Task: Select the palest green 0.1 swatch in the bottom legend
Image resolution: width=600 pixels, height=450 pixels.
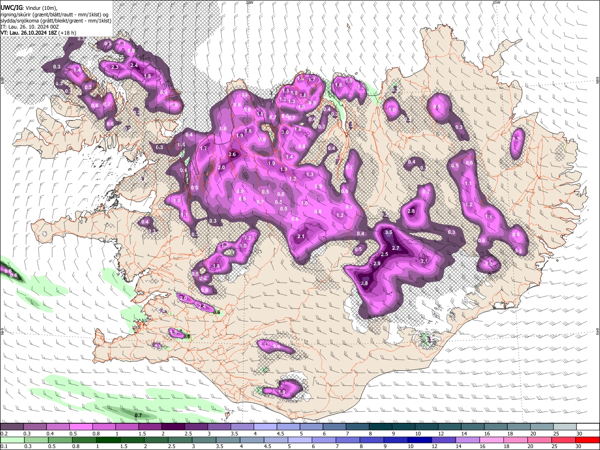Action: (12, 440)
